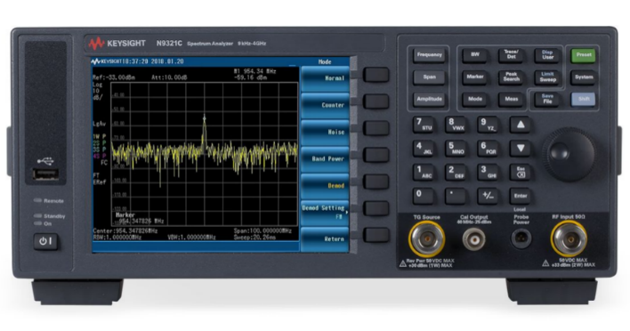Click the USB port on front panel
Screen dimensions: 630x331
click(x=45, y=174)
